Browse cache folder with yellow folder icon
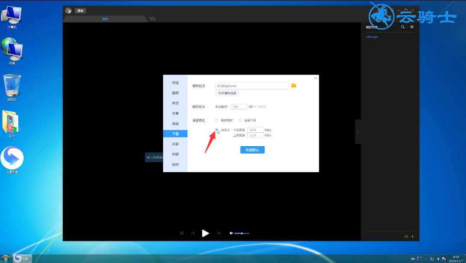This screenshot has width=466, height=263. pos(294,86)
